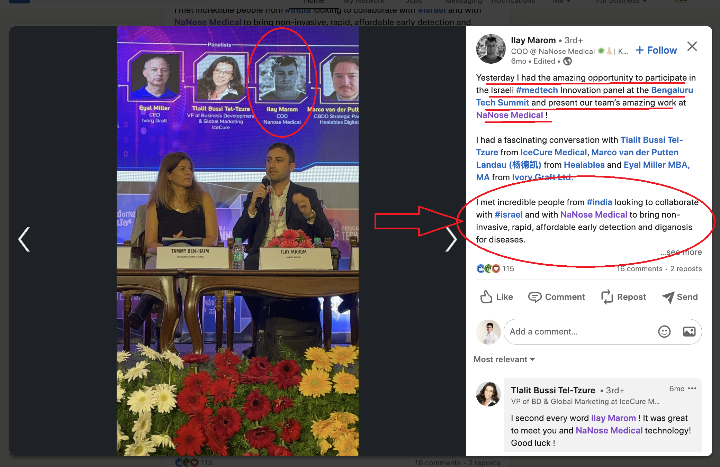The height and width of the screenshot is (467, 720).
Task: Repost this post using Repost button
Action: coord(623,297)
